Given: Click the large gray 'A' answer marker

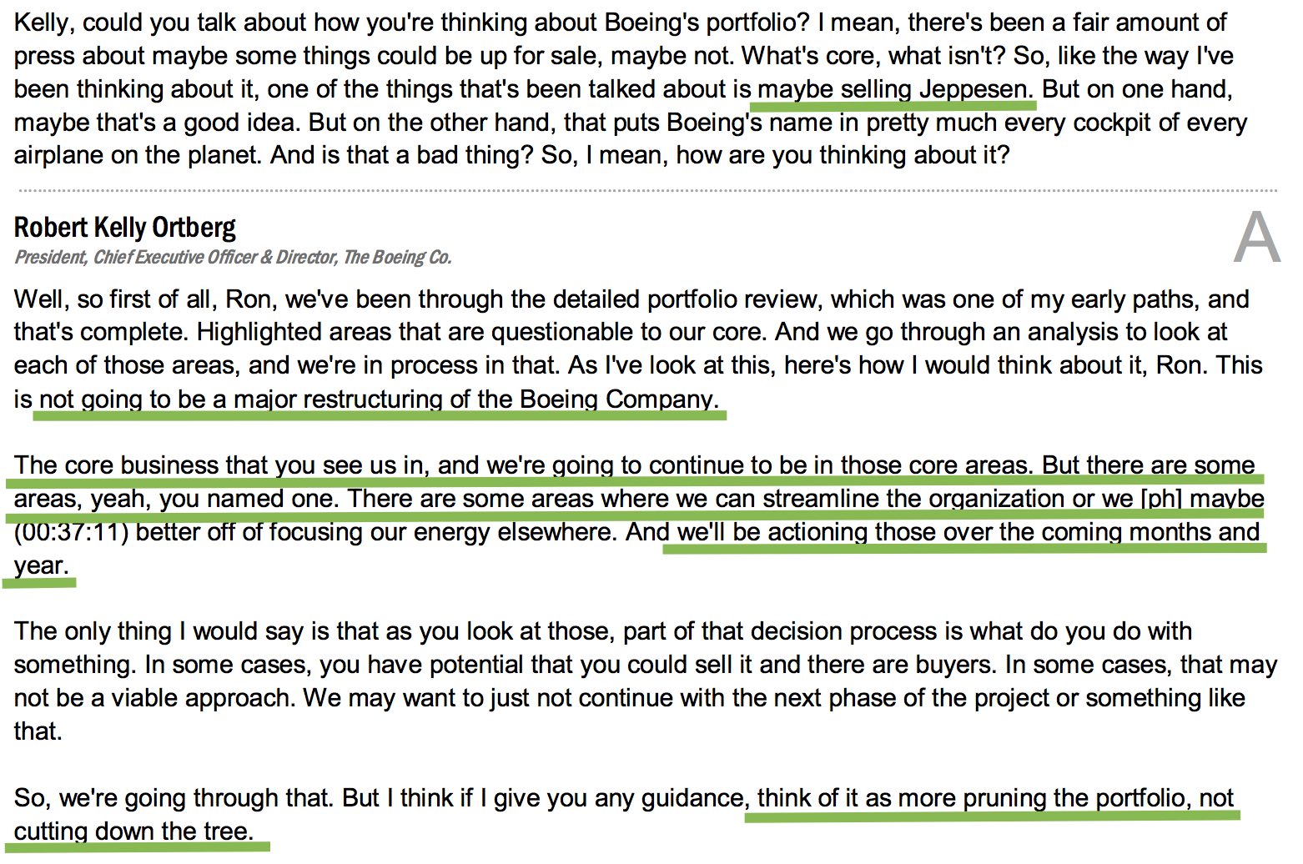Looking at the screenshot, I should pyautogui.click(x=1257, y=238).
